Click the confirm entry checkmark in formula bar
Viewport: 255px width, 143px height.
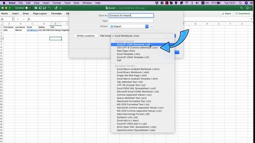click(23, 19)
